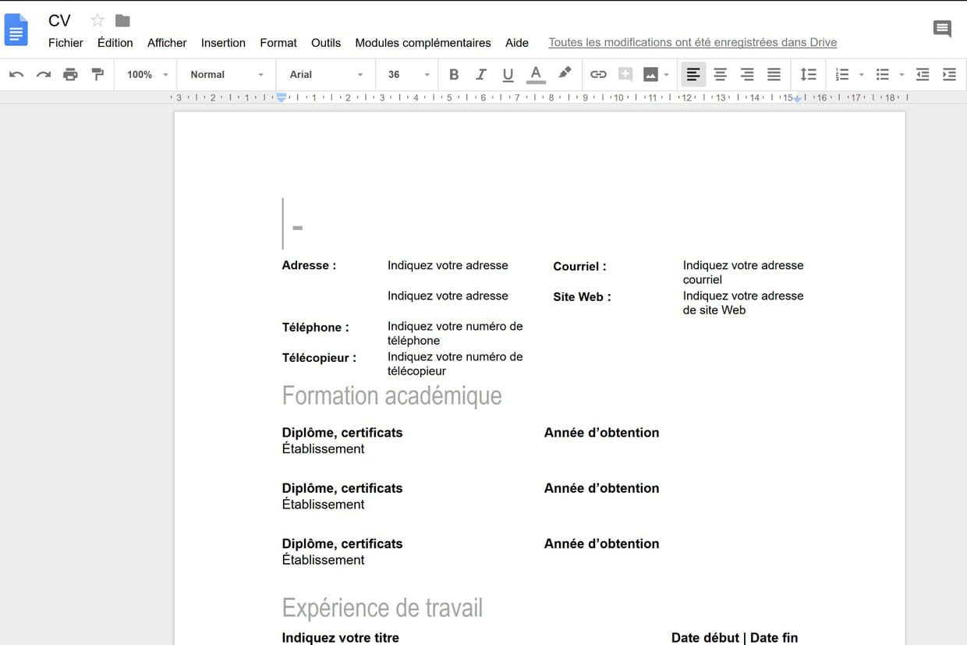
Task: Click the Télécopieur : label
Action: 319,357
